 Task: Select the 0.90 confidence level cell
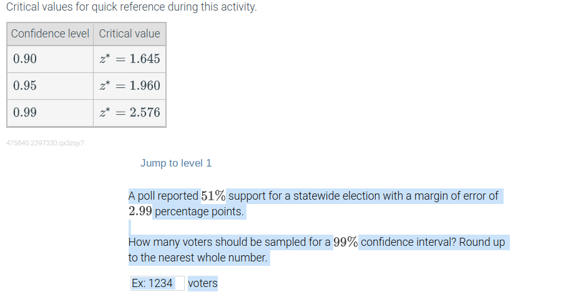click(50, 59)
